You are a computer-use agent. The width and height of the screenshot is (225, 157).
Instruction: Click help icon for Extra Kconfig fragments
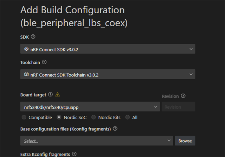[74, 154]
